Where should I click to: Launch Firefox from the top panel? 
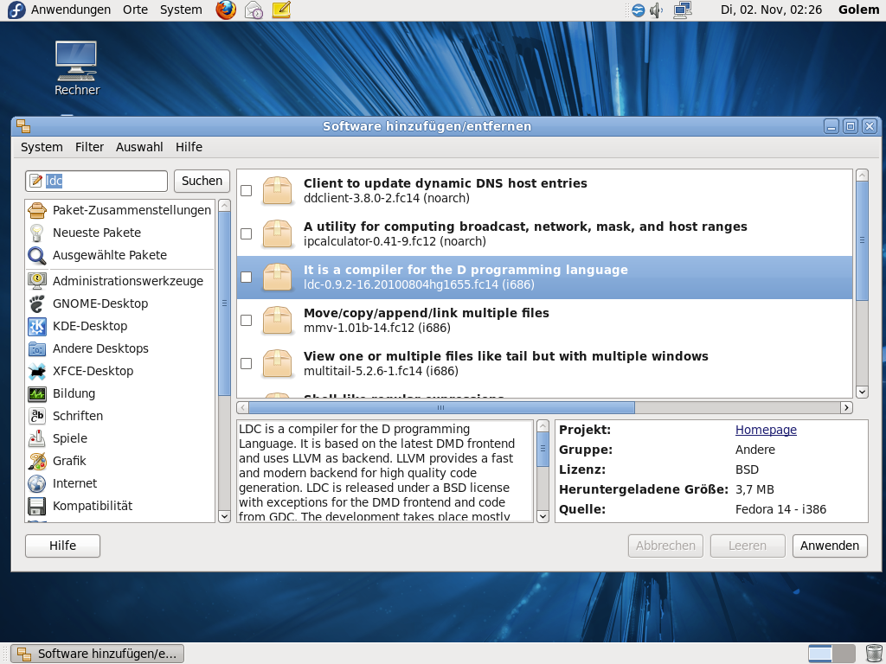[x=226, y=10]
